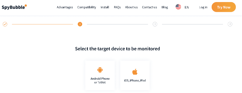Click the Log in link
This screenshot has height=93, width=242.
pyautogui.click(x=203, y=7)
